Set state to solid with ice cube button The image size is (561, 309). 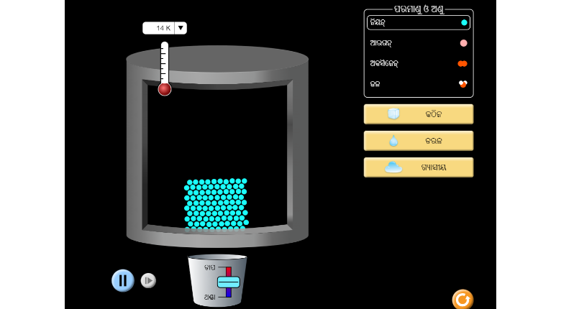click(x=418, y=114)
